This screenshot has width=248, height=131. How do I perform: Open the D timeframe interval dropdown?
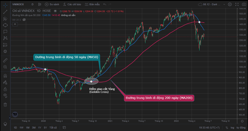tap(33, 4)
